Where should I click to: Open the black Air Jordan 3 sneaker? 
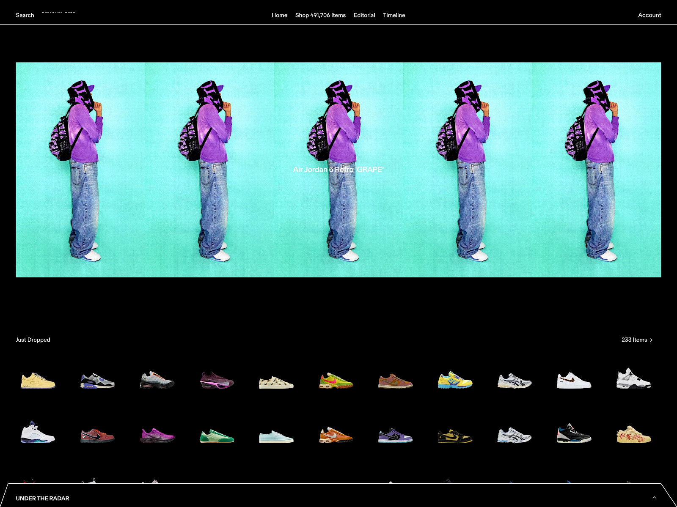tap(574, 434)
